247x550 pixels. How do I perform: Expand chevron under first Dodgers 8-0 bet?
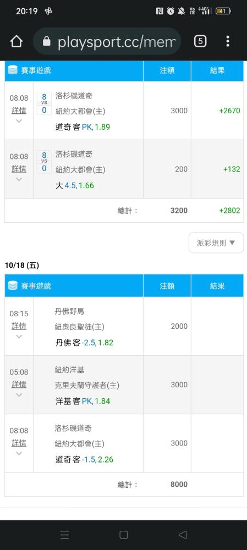[x=19, y=120]
